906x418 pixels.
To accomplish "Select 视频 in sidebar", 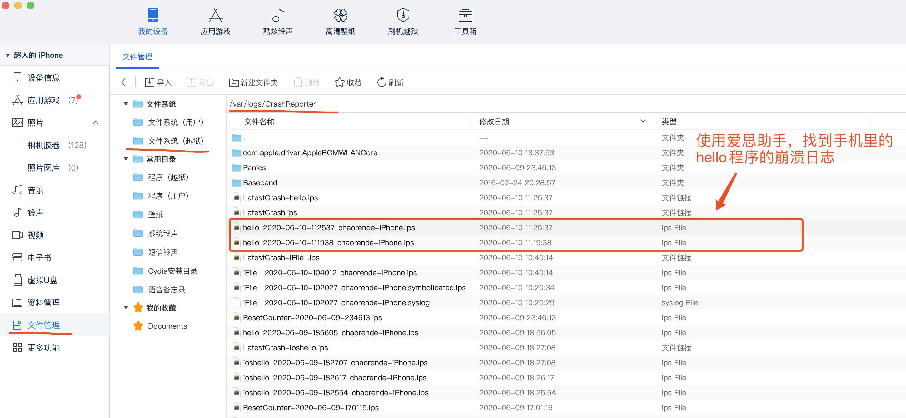I will click(x=55, y=235).
